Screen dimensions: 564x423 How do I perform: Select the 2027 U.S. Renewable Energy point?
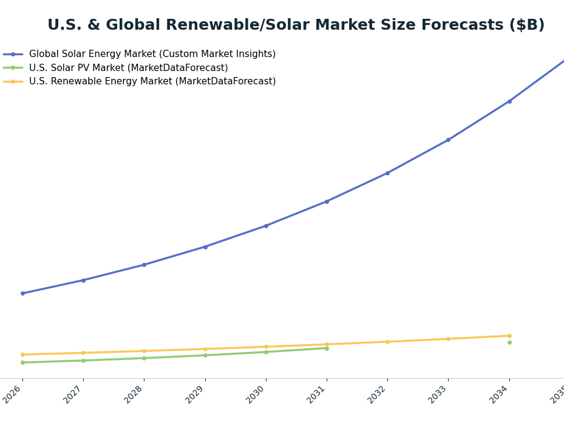click(x=83, y=353)
